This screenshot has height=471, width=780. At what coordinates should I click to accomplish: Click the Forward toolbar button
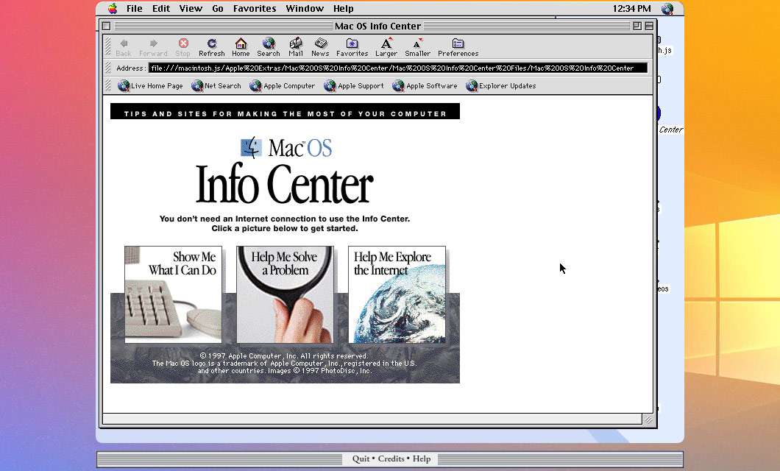coord(153,47)
